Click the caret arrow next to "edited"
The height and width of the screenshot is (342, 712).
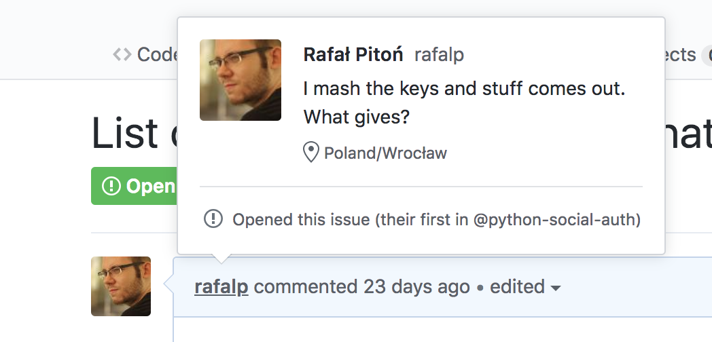[x=556, y=288]
